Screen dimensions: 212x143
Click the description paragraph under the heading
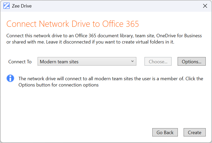[x=104, y=39]
